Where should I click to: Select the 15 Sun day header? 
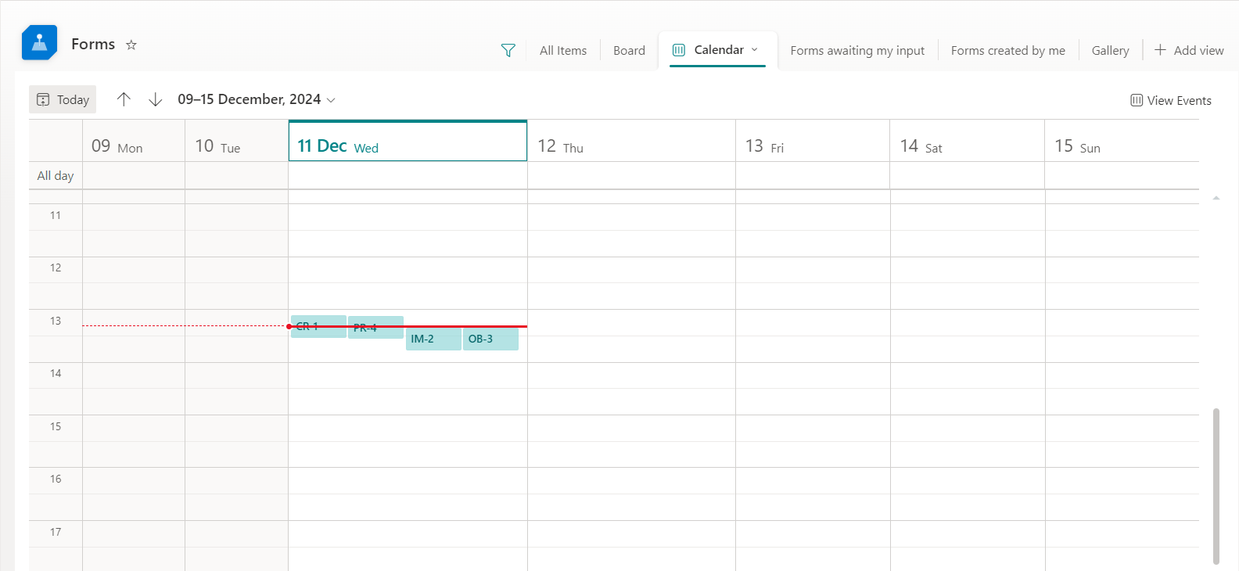1122,141
